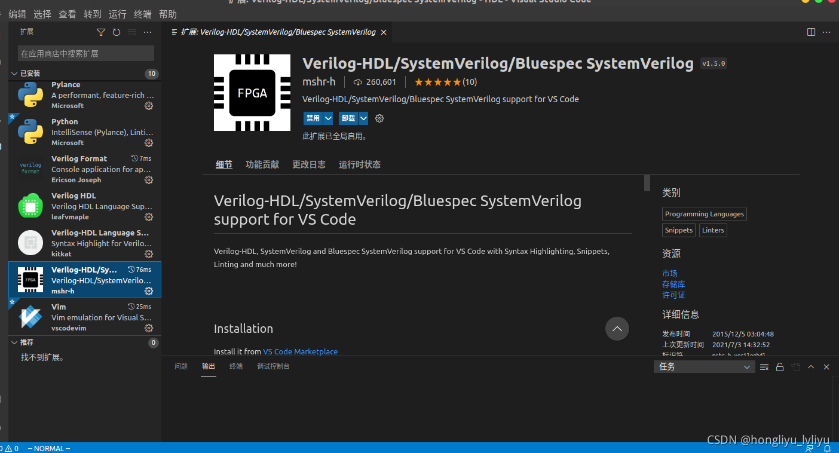Click the extension details vertical scrollbar
Viewport: 839px width, 453px height.
647,183
